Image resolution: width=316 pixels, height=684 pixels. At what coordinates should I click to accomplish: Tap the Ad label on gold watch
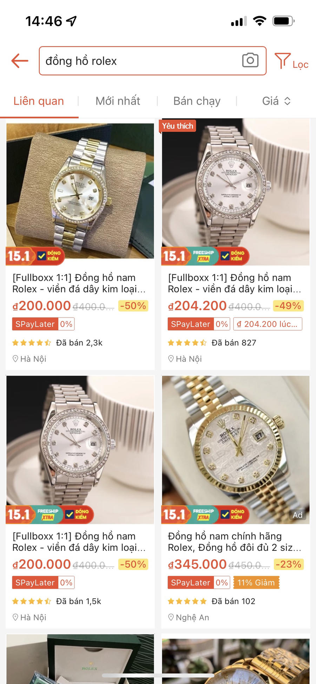click(297, 515)
